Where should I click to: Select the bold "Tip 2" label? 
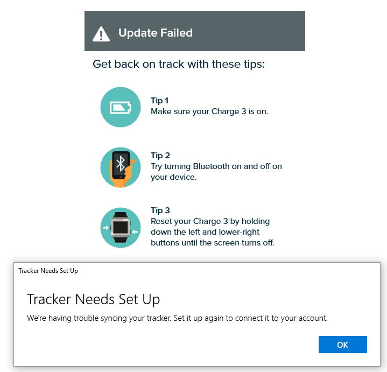(x=160, y=156)
